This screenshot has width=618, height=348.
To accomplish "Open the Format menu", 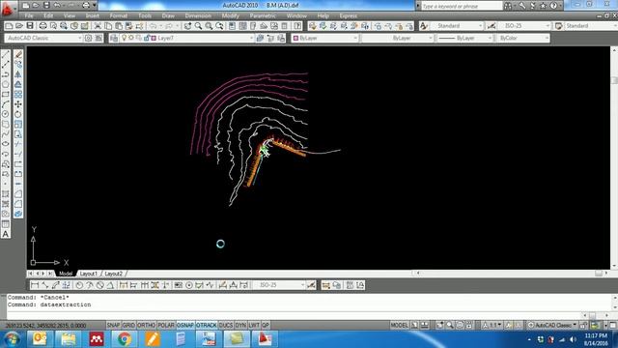I will 118,15.
